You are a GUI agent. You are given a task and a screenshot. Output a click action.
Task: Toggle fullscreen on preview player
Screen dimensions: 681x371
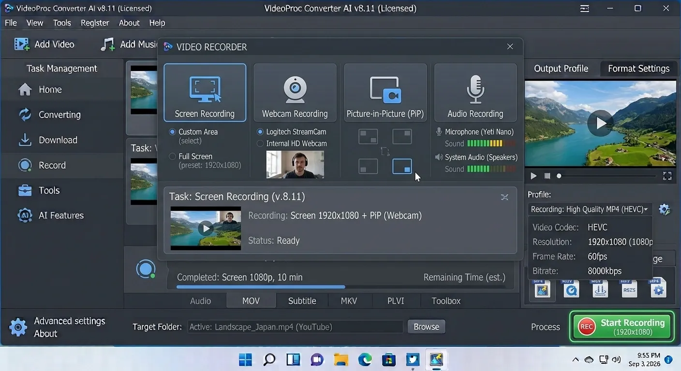pos(667,176)
